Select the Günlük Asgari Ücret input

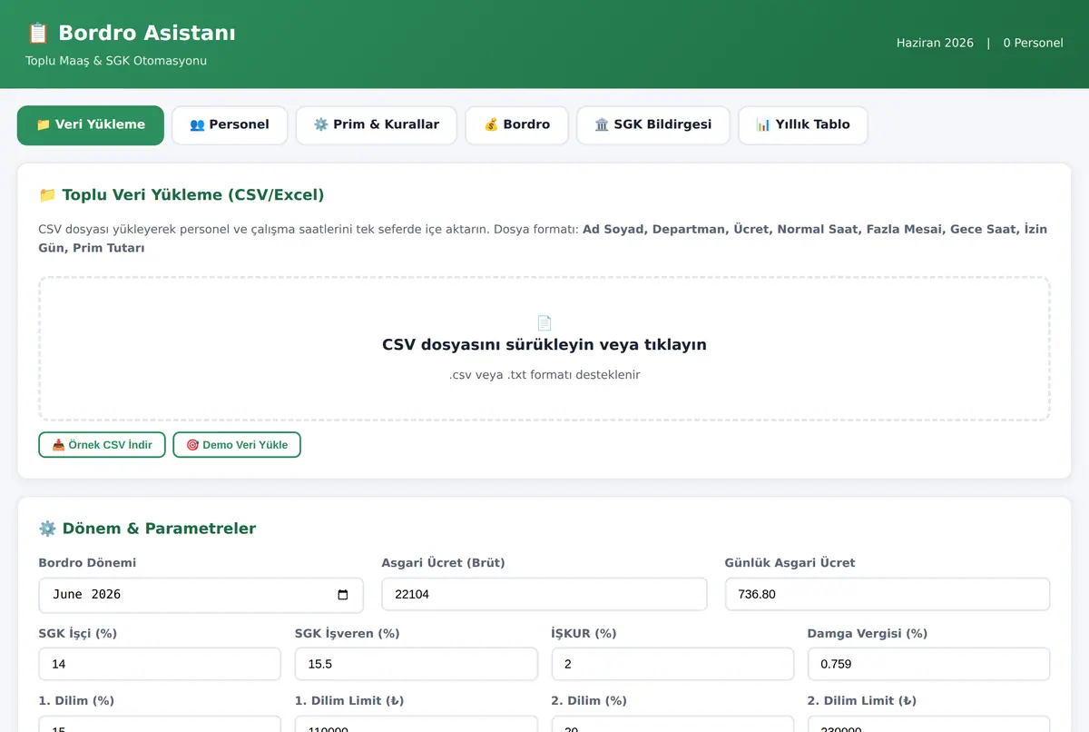click(888, 595)
